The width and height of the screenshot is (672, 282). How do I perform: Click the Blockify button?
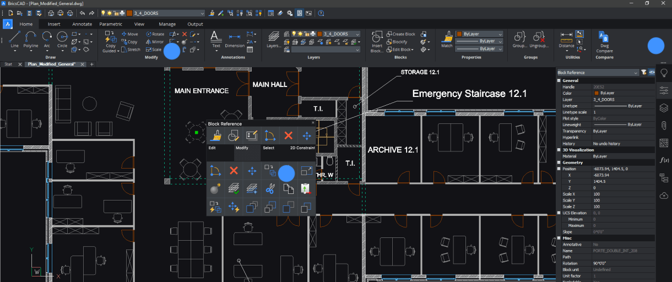coord(397,42)
